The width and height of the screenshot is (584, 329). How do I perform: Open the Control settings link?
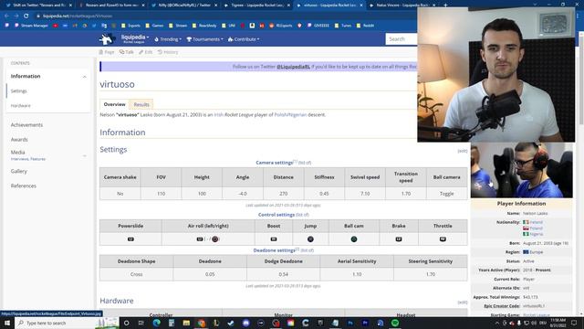276,215
